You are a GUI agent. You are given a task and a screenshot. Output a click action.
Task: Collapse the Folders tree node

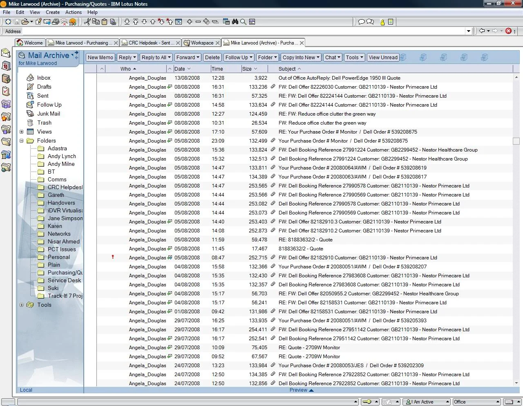point(22,141)
